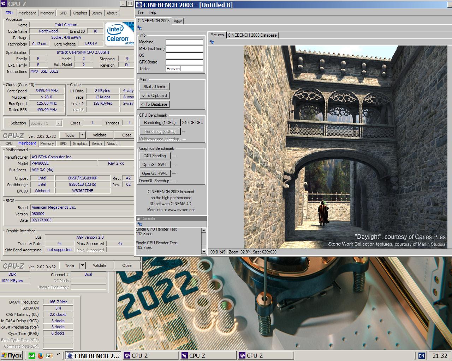Viewport: 452px width, 361px height.
Task: Click the pin icon in the Console panel
Action: click(139, 224)
